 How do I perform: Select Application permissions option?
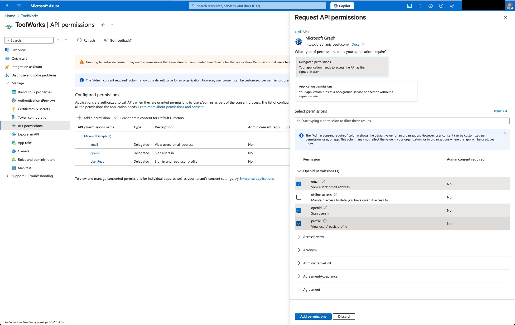pyautogui.click(x=356, y=91)
